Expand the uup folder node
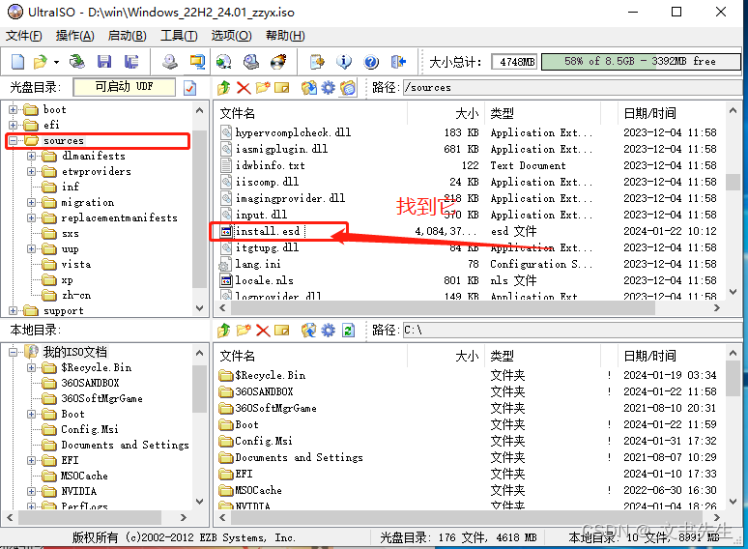 pos(32,249)
